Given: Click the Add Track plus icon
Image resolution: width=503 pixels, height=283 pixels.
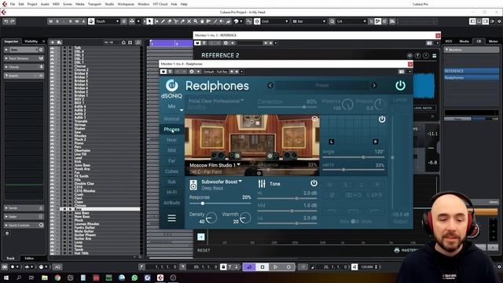Looking at the screenshot, I should click(x=53, y=42).
